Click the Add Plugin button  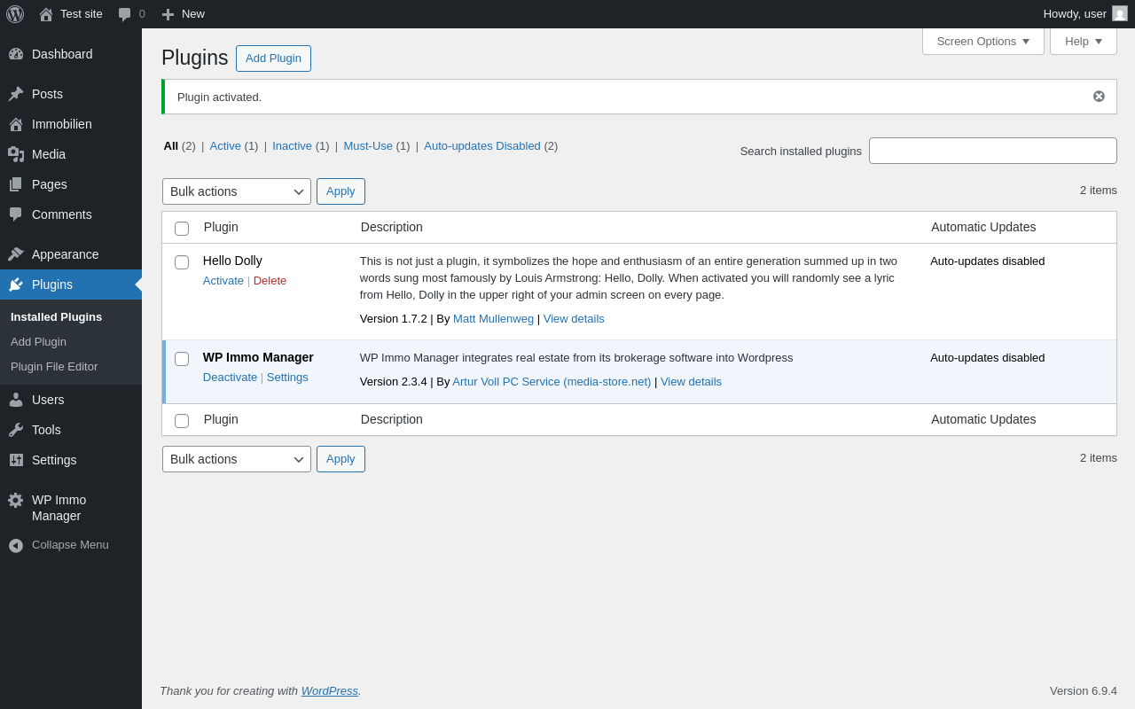pos(273,58)
